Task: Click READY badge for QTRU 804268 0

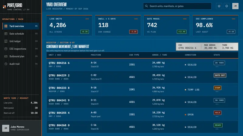Action: (218, 125)
